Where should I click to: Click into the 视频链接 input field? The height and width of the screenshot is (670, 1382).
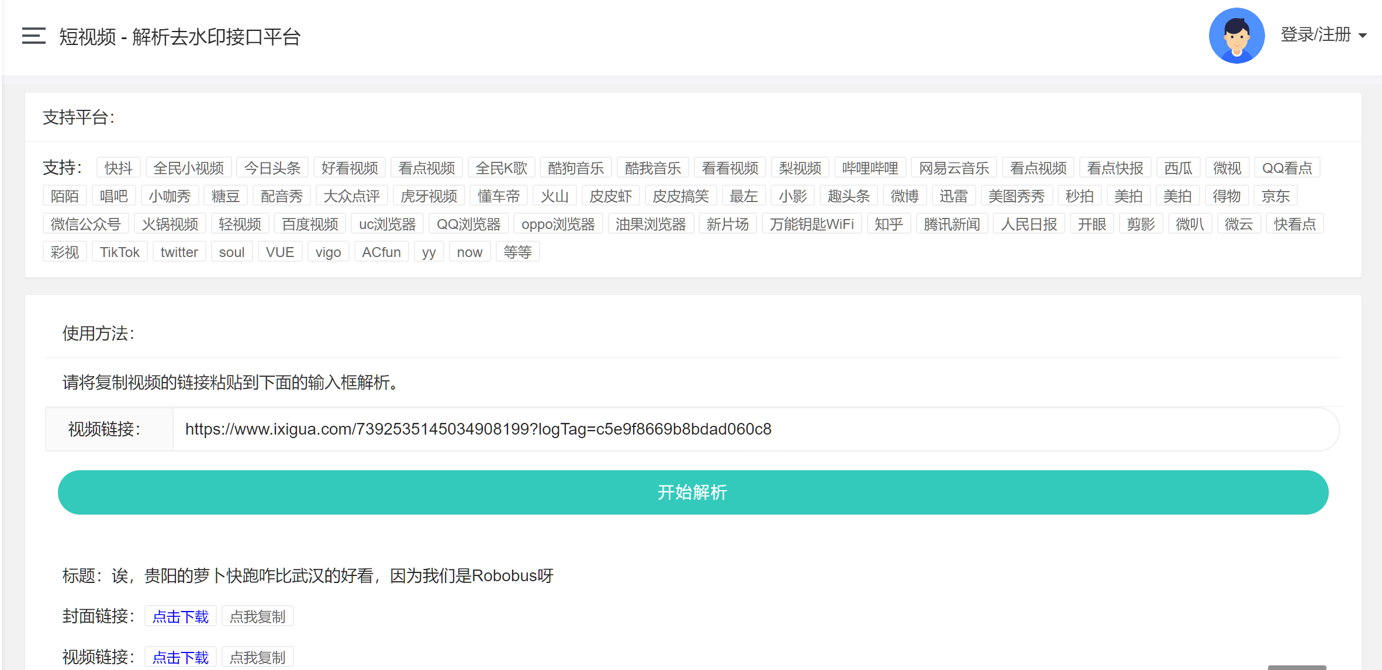pyautogui.click(x=756, y=429)
